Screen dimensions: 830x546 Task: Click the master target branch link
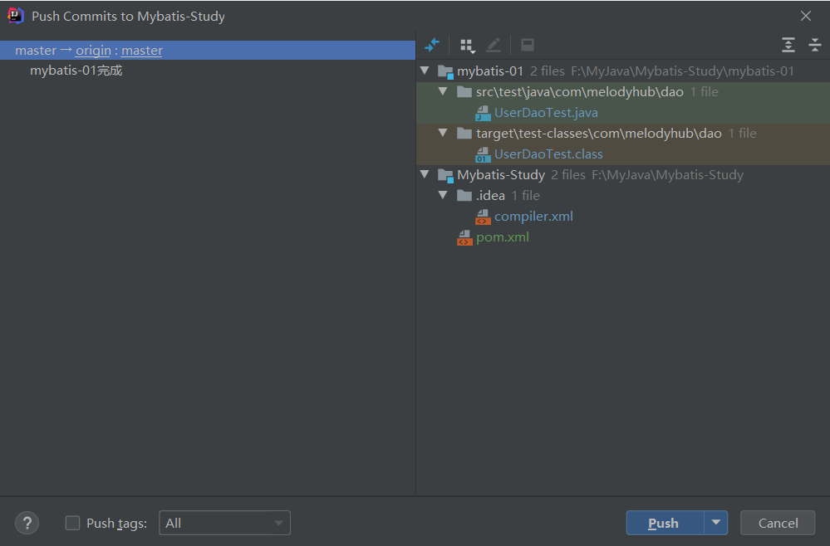point(142,51)
